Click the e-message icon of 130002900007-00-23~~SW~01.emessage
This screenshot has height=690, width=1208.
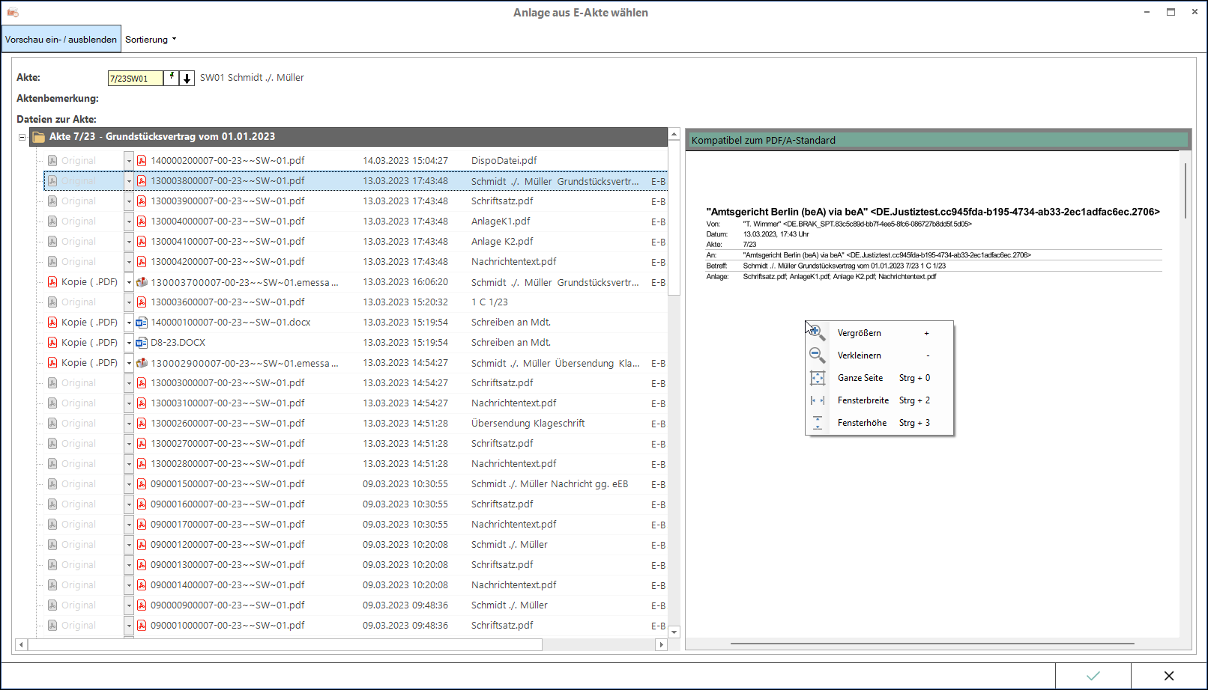click(142, 363)
